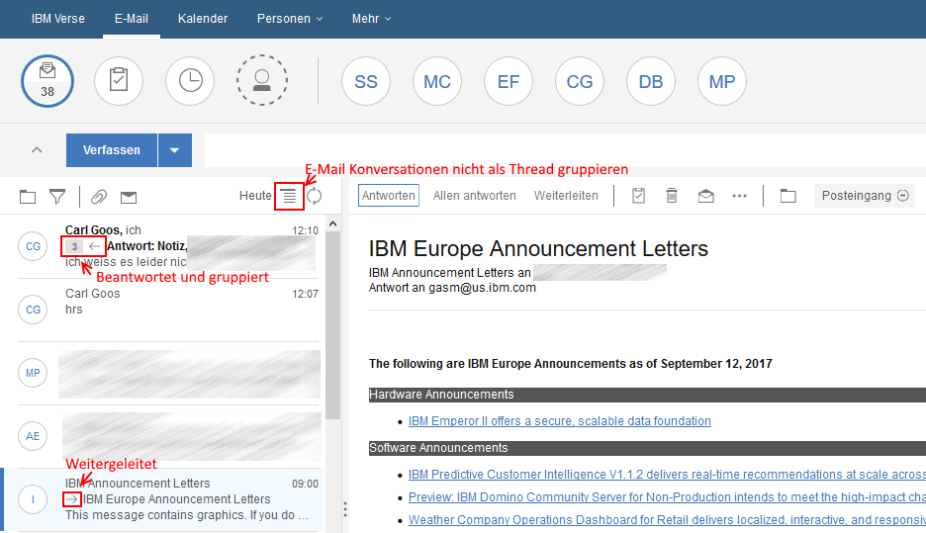The width and height of the screenshot is (926, 533).
Task: Open Weather Company Operations Dashboard link
Action: coord(667,520)
